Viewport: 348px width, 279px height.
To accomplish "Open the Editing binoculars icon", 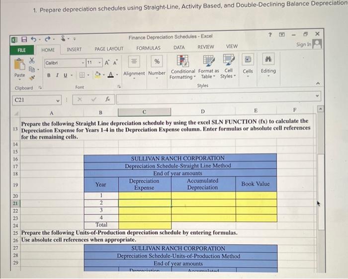I will click(268, 59).
